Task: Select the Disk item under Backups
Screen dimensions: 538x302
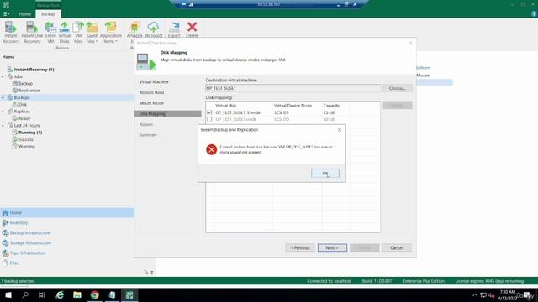Action: (23, 104)
